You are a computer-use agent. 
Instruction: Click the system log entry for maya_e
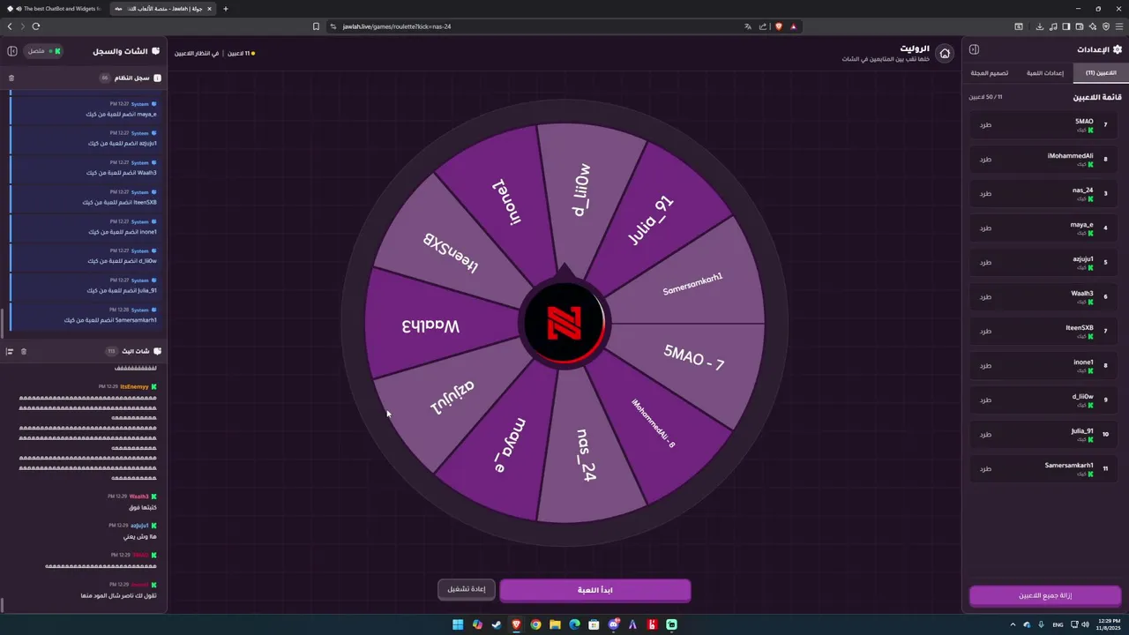click(x=85, y=109)
